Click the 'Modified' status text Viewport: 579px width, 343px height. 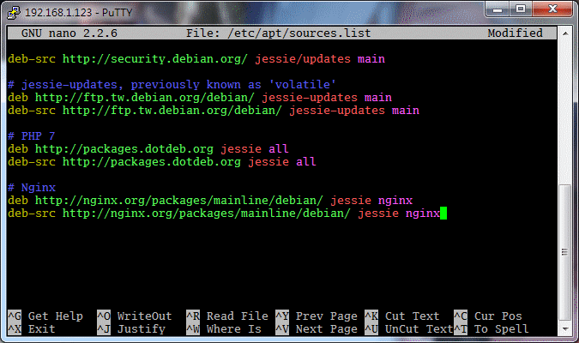(x=516, y=33)
